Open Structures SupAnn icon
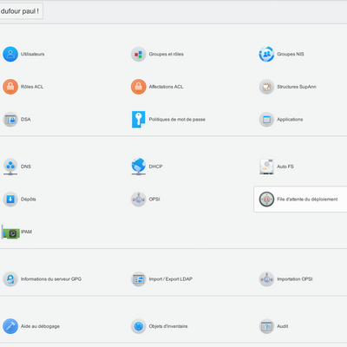 click(x=266, y=87)
